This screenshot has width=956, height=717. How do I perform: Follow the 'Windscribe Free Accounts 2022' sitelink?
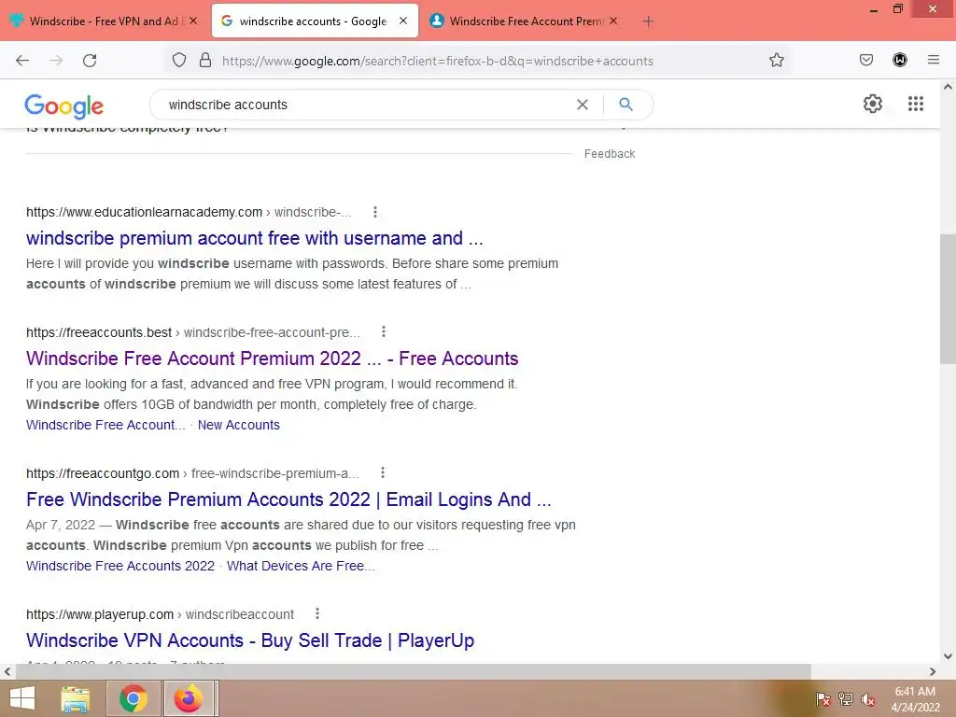[x=120, y=566]
